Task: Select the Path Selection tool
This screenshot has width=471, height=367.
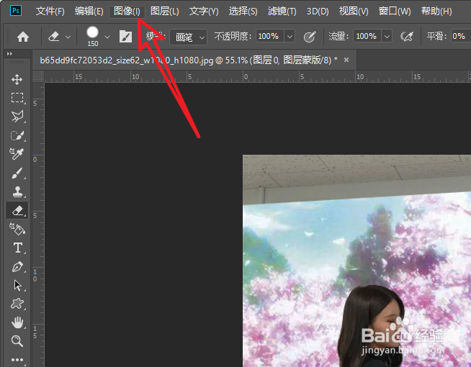Action: coord(17,286)
